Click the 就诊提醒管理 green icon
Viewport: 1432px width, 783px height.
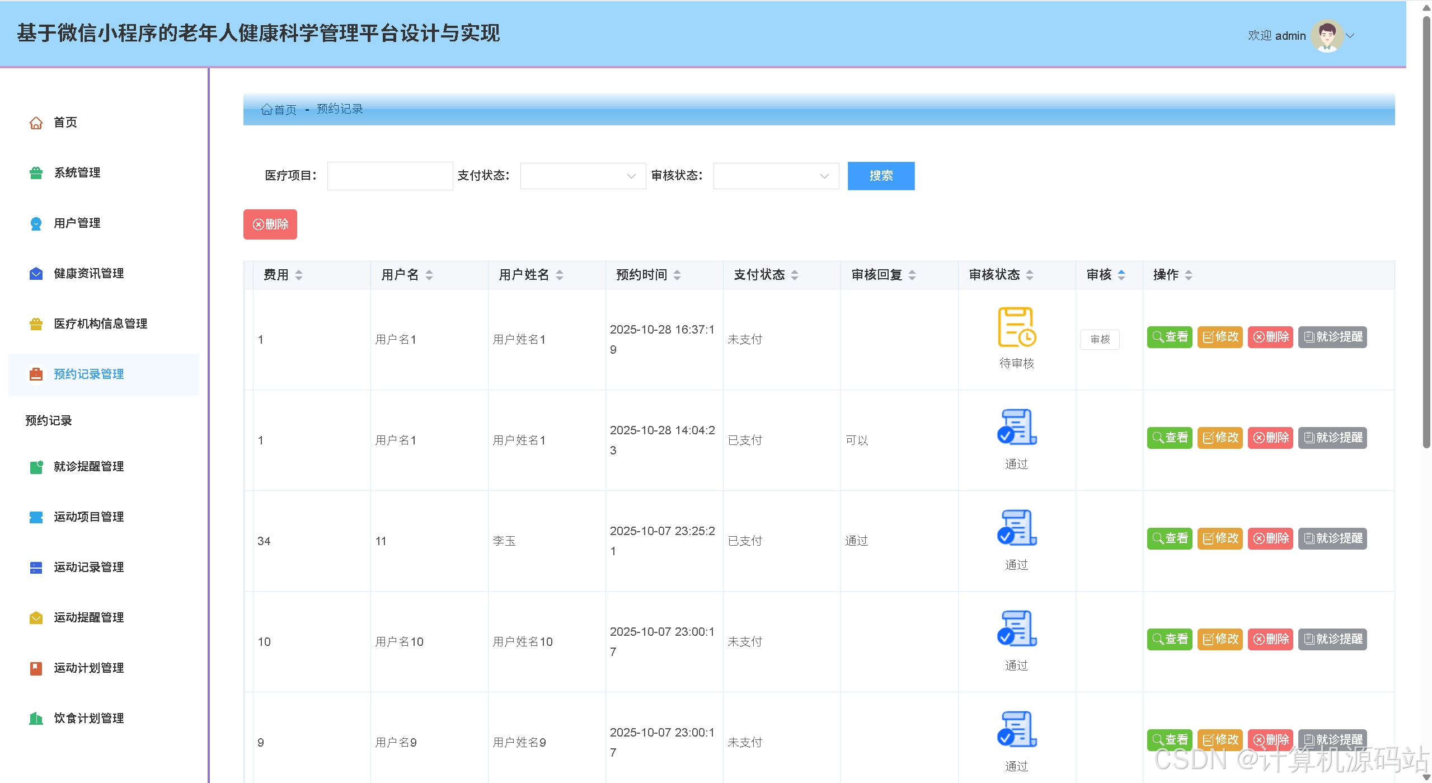[x=36, y=467]
